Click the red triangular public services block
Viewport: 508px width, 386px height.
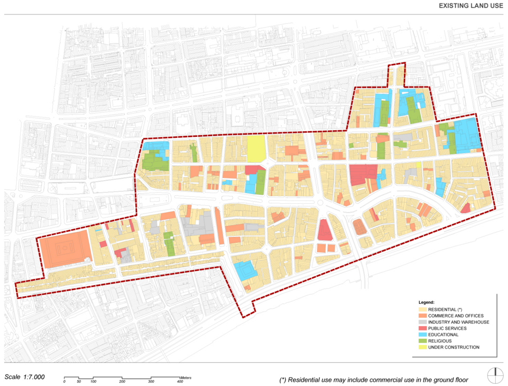tap(324, 231)
